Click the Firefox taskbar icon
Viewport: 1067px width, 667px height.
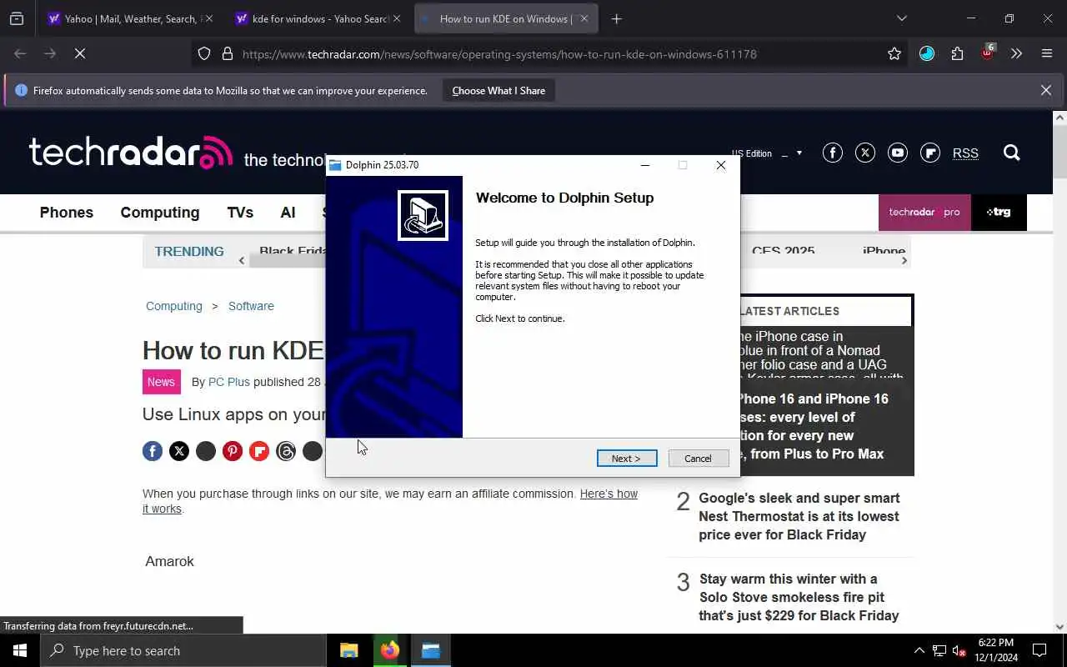pyautogui.click(x=390, y=650)
